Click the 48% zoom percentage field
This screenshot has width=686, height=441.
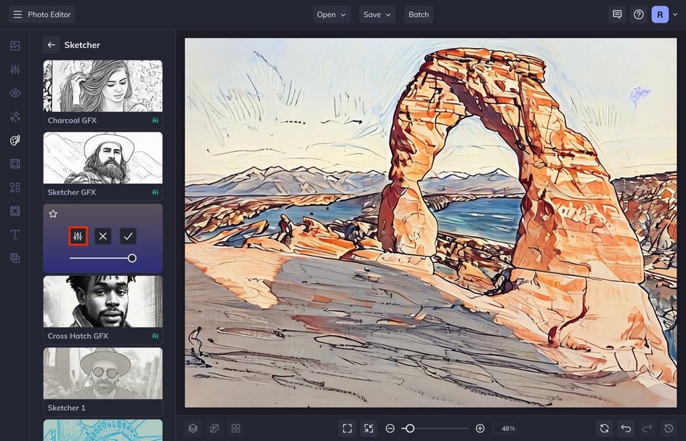(505, 429)
